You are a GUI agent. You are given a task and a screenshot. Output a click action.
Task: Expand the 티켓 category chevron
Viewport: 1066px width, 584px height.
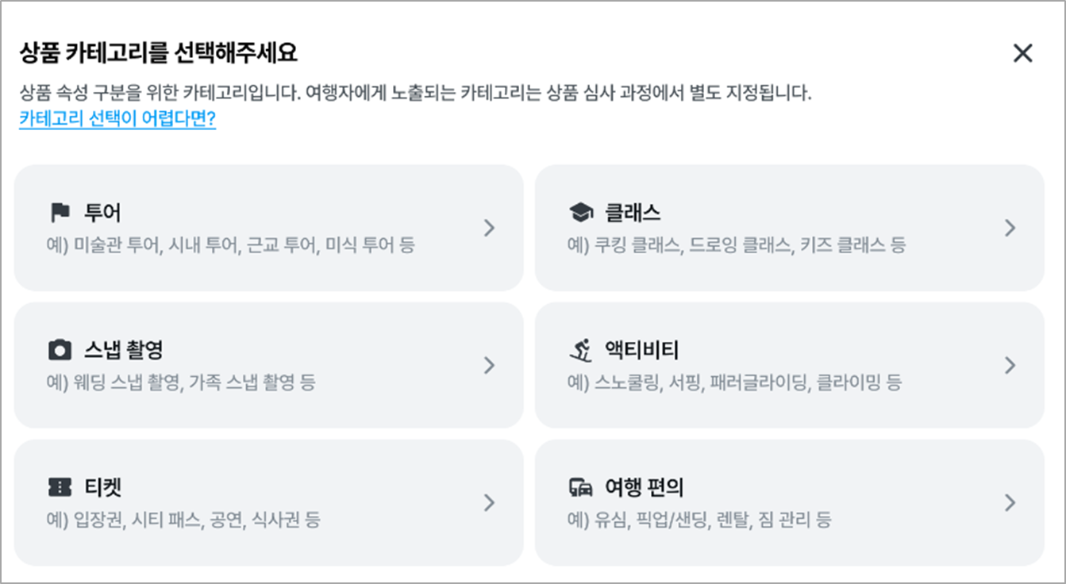coord(489,503)
